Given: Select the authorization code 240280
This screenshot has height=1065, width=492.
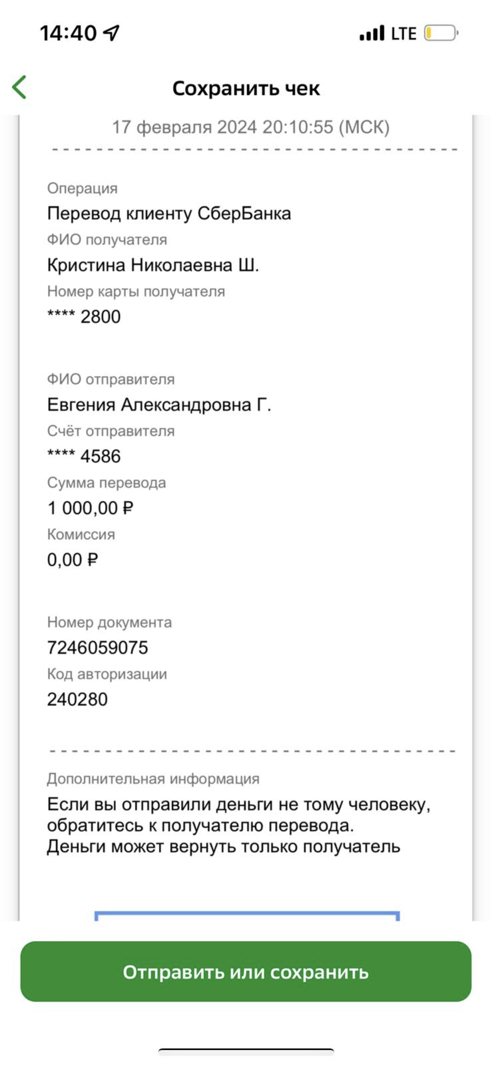Looking at the screenshot, I should (x=77, y=699).
